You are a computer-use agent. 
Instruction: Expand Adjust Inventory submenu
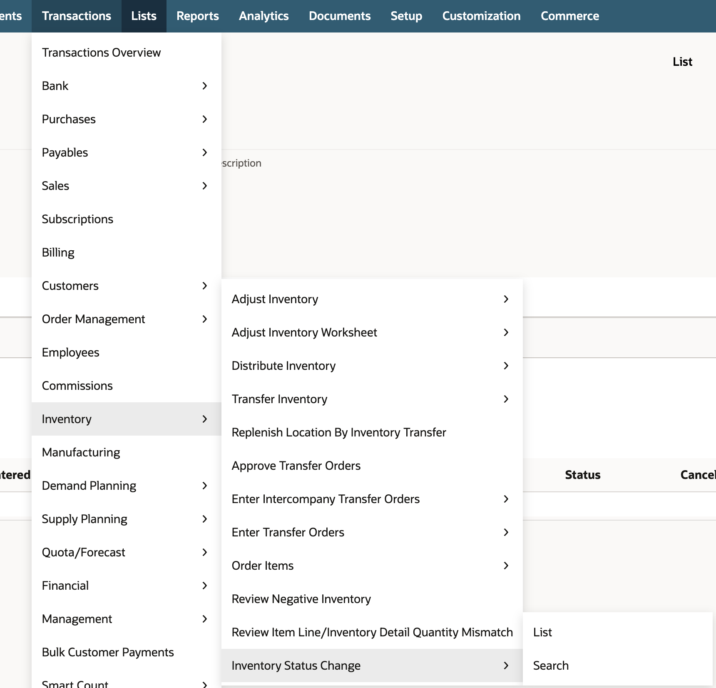372,299
